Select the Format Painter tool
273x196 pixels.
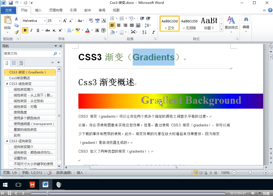pos(16,32)
